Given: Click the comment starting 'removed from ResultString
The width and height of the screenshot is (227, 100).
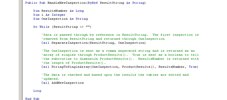Looking at the screenshot, I should pyautogui.click(x=103, y=39).
